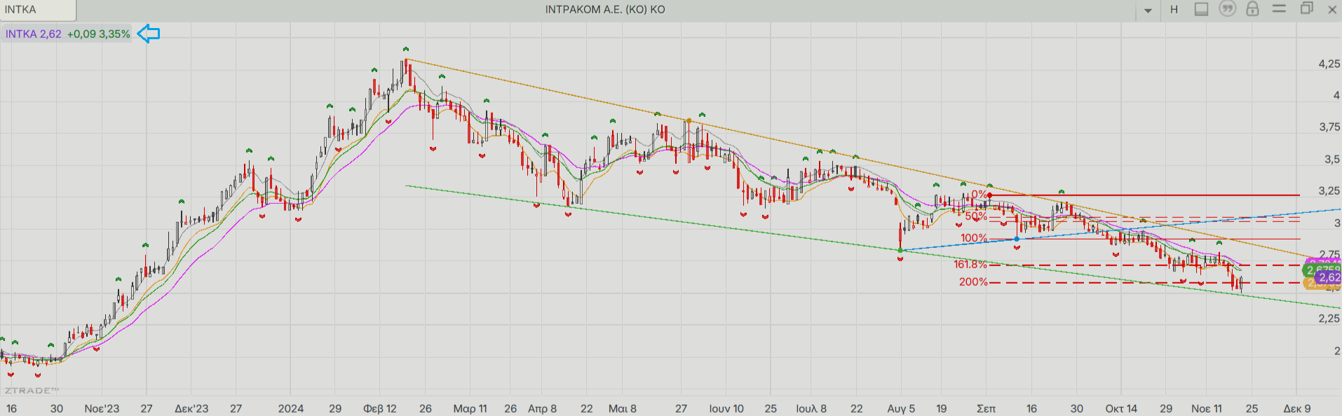Click the Σεπ date axis label
The image size is (1342, 416).
tap(986, 408)
